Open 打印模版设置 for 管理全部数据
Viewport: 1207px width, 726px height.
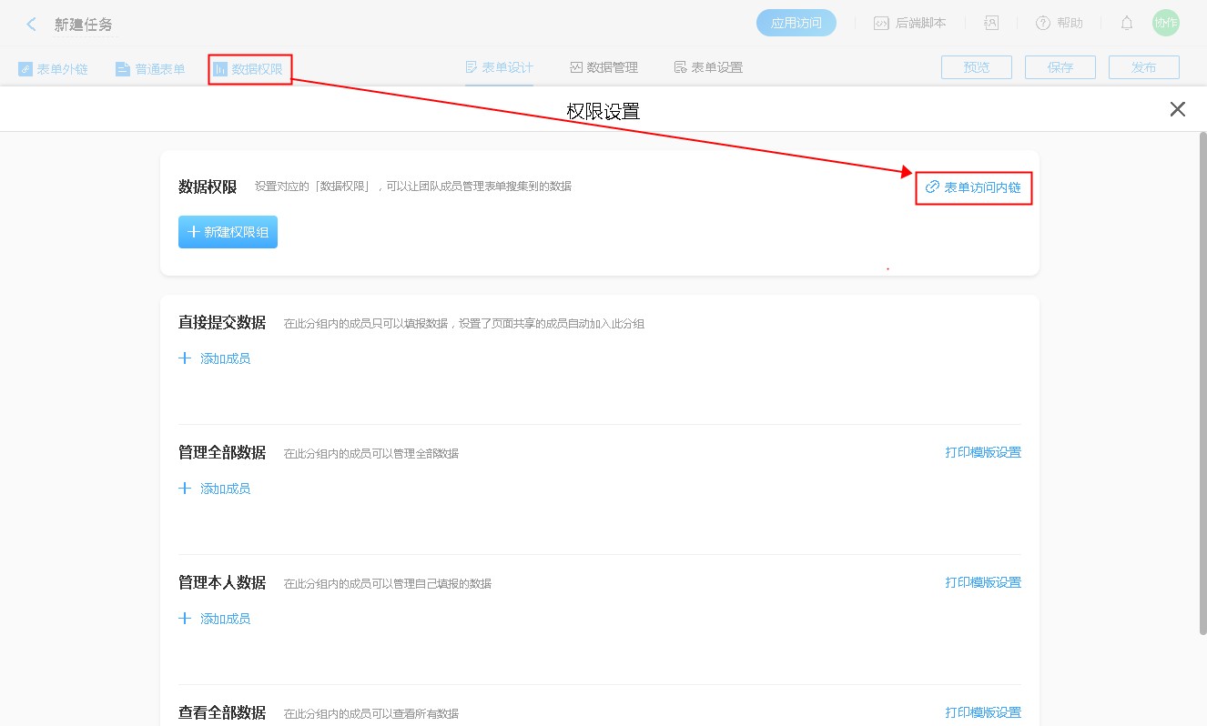click(x=983, y=452)
